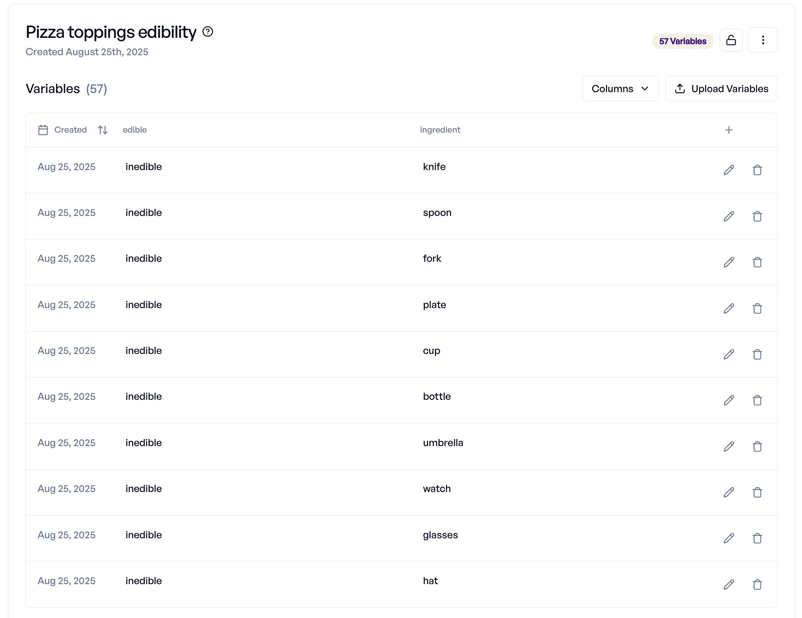Open the three-dot more options menu
Image resolution: width=802 pixels, height=618 pixels.
(x=762, y=40)
